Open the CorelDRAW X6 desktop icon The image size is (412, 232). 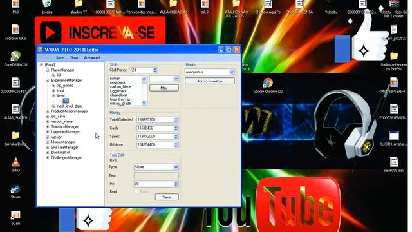15,57
